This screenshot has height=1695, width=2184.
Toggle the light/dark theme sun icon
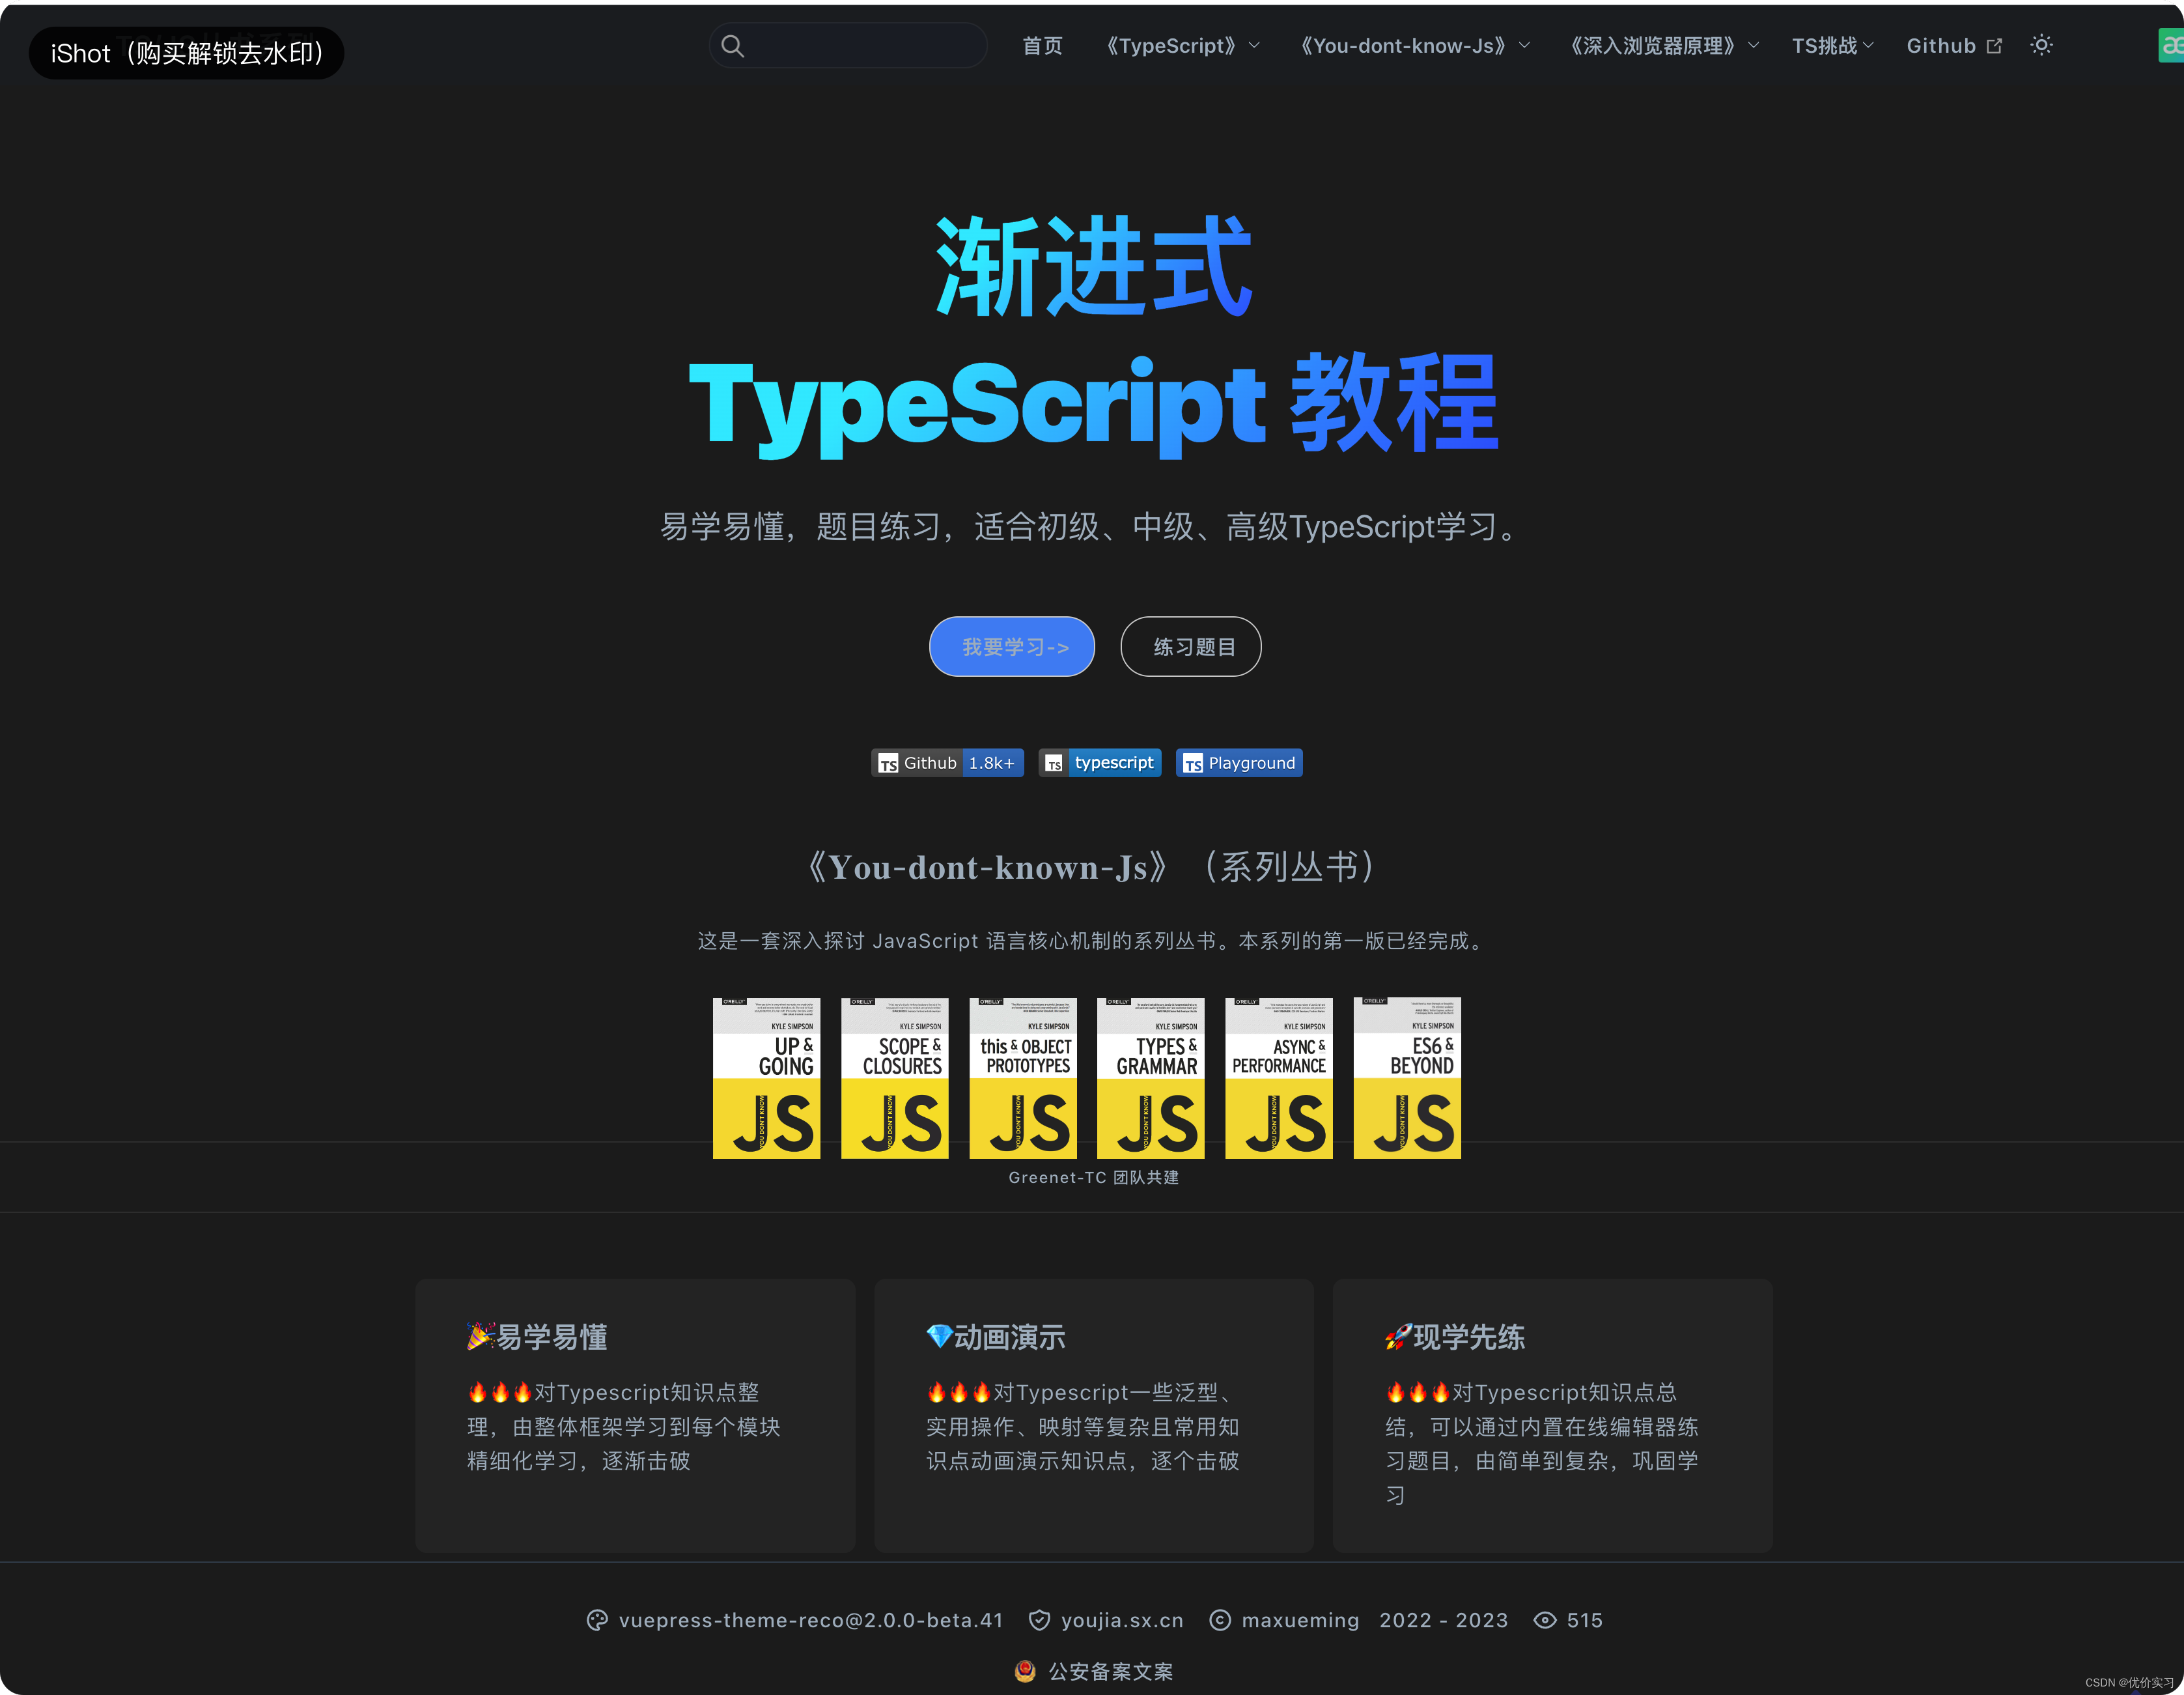(x=2041, y=45)
